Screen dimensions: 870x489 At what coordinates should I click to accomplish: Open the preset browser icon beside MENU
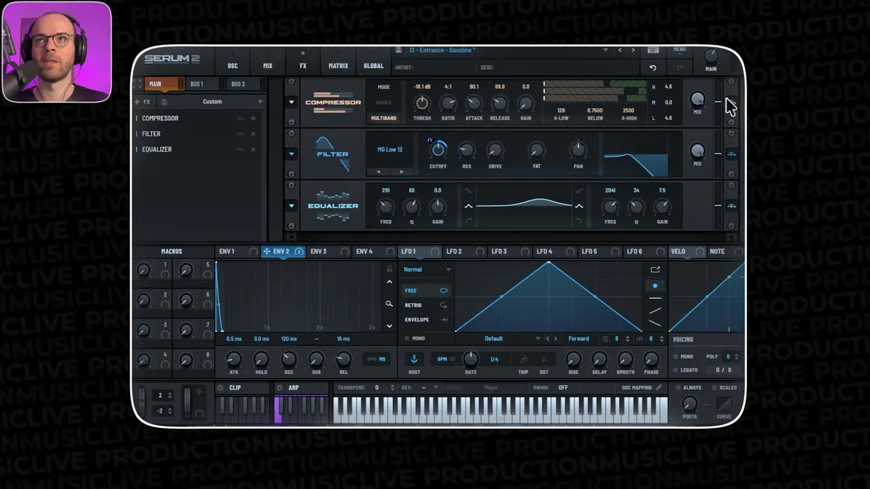653,50
